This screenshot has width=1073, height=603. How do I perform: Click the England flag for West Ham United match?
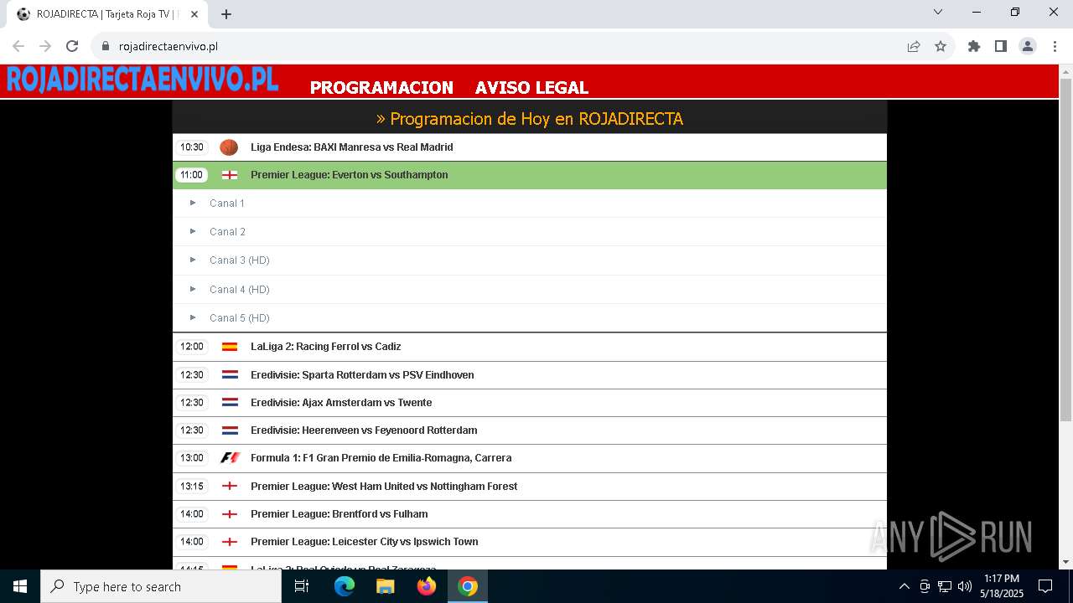[230, 487]
